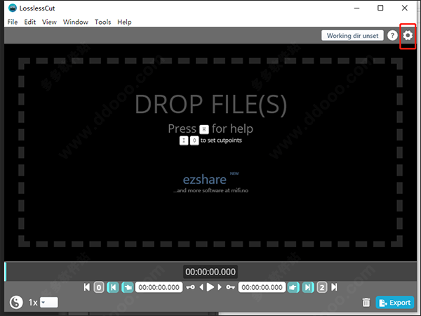Seek to the previous keyframe
421x316 pixels.
coord(190,287)
